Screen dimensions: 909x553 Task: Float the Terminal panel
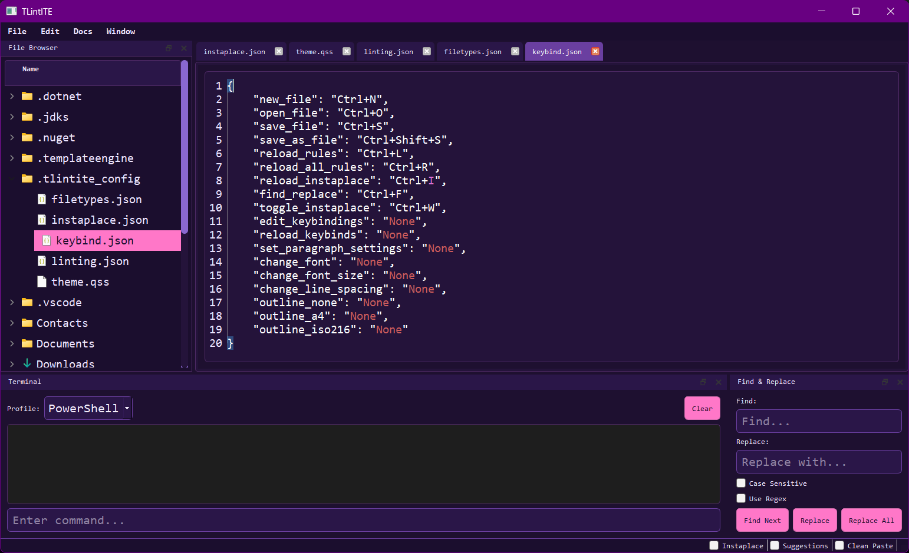click(702, 382)
